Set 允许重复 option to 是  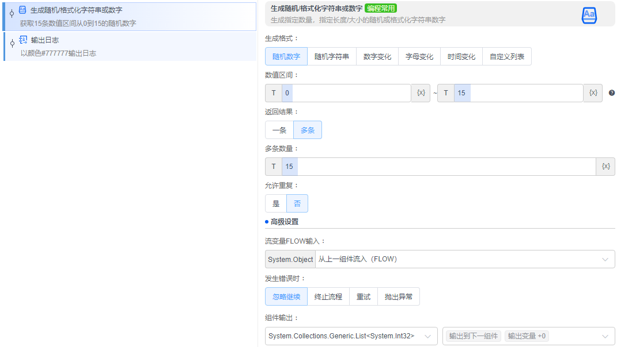pos(275,203)
